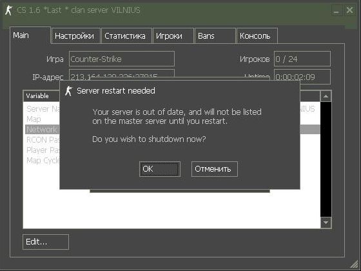Select the Map Cycle row
This screenshot has width=361, height=271.
tap(43, 160)
